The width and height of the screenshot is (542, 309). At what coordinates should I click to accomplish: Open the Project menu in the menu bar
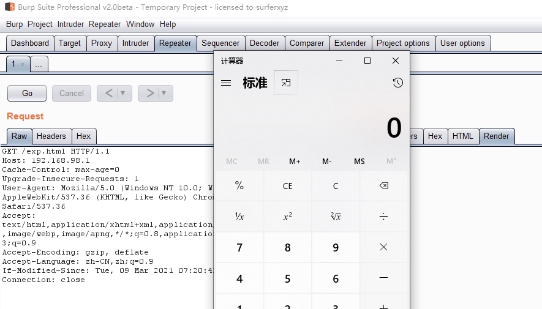pos(40,24)
